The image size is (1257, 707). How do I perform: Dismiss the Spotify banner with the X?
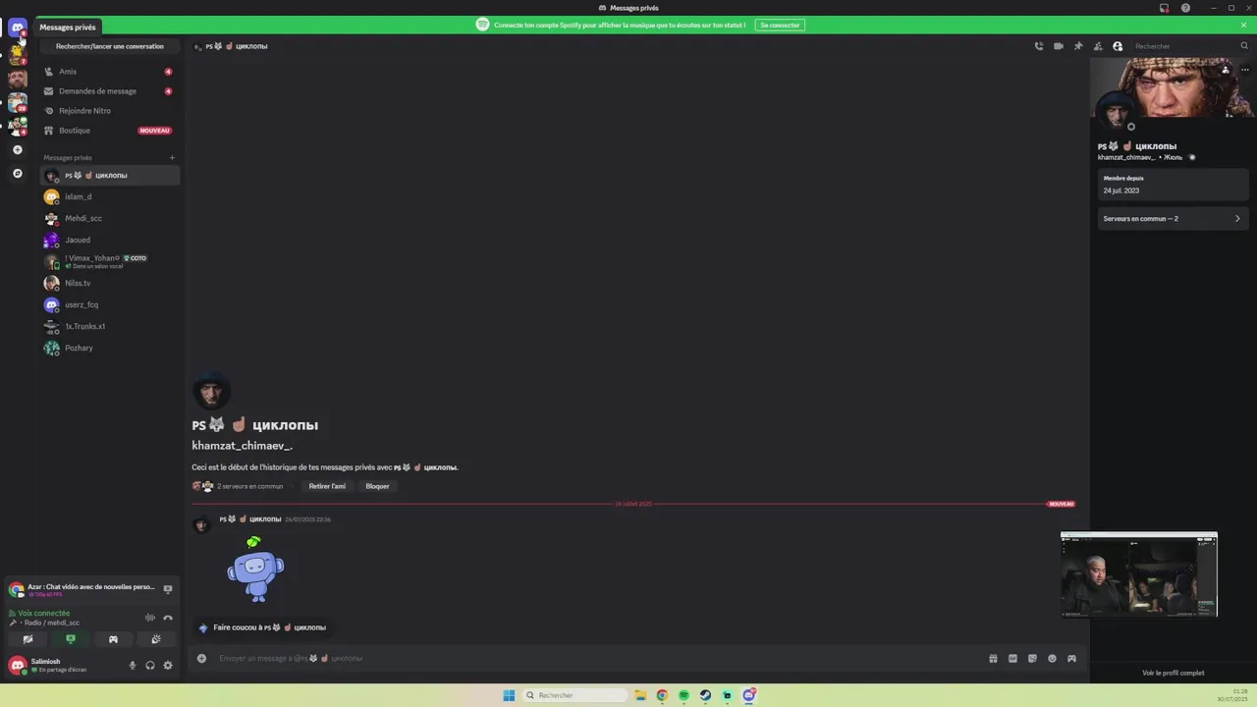click(x=1243, y=25)
